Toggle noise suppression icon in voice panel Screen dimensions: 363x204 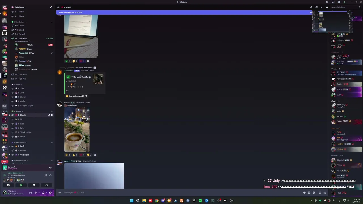46,175
